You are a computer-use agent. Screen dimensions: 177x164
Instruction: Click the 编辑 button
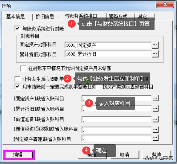tap(19, 155)
